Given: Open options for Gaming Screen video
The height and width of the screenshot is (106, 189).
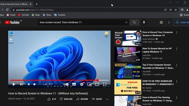Looking at the screenshot, I should (x=177, y=98).
